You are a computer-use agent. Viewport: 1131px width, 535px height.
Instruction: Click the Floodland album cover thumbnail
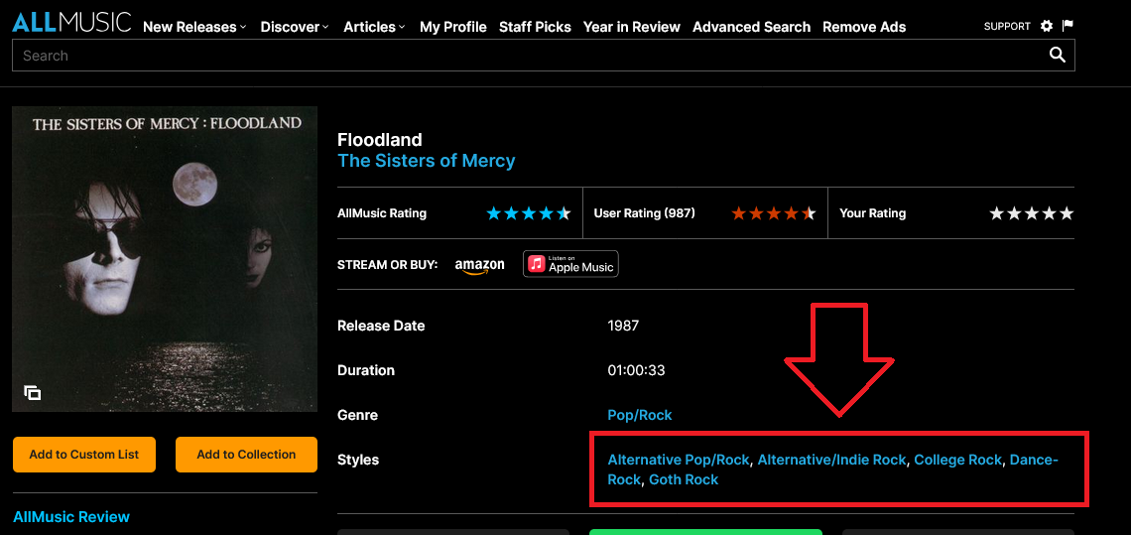(165, 259)
